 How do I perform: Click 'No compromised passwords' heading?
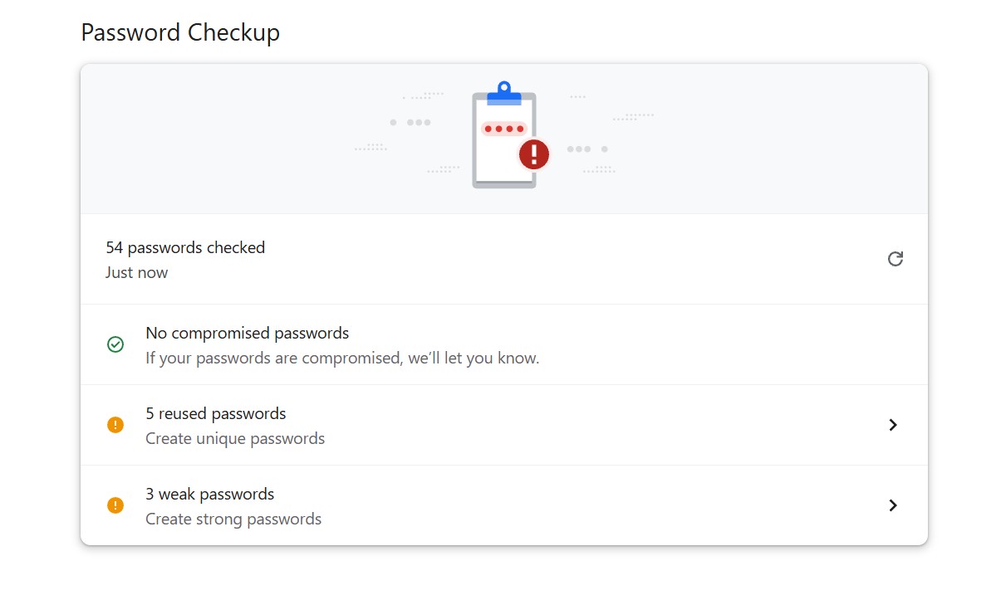pos(248,333)
